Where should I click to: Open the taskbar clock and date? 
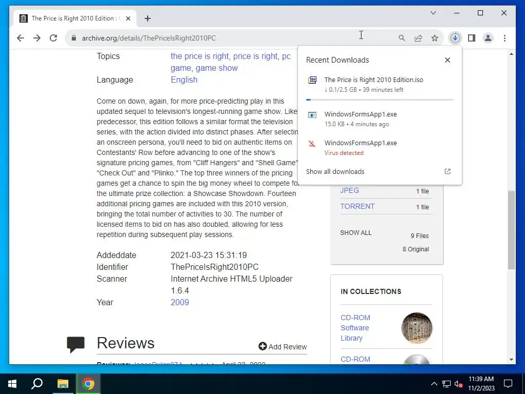tap(481, 384)
